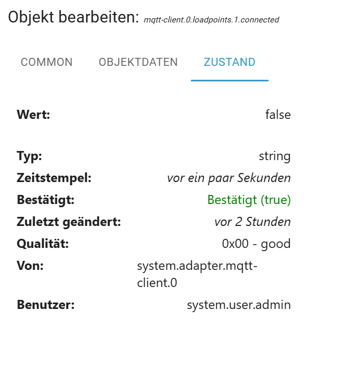Click the 'vor 2 Stunden' value
Image resolution: width=360 pixels, height=370 pixels.
pyautogui.click(x=252, y=222)
